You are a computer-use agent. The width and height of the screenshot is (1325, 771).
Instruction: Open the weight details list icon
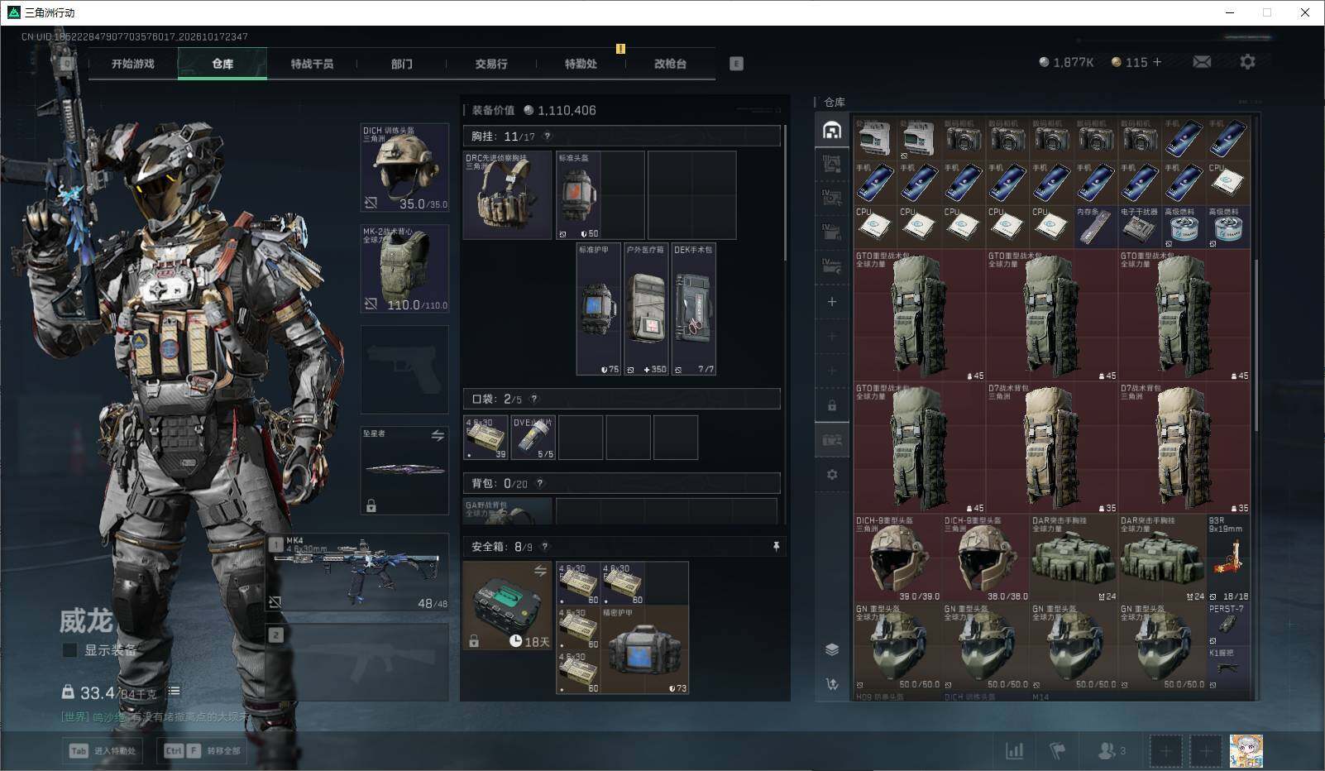pos(174,692)
